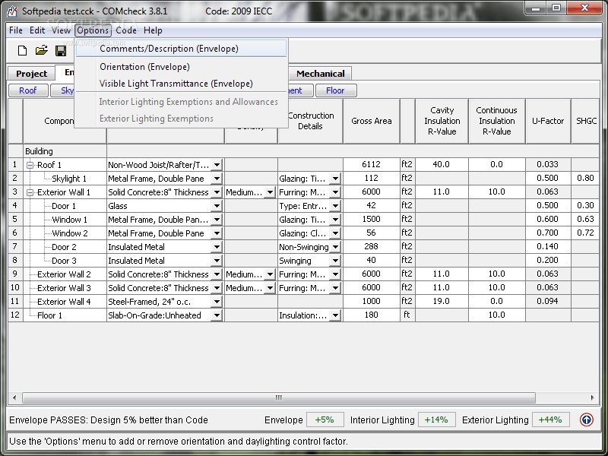Select the Exterior Wall 3 component name
The image size is (608, 456).
pyautogui.click(x=64, y=288)
